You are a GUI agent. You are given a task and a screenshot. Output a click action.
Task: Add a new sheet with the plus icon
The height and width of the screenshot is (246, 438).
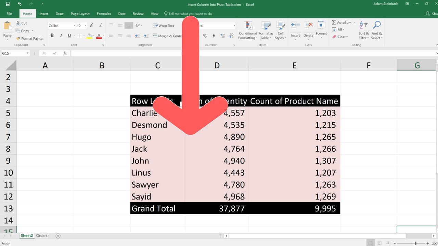tap(58, 236)
